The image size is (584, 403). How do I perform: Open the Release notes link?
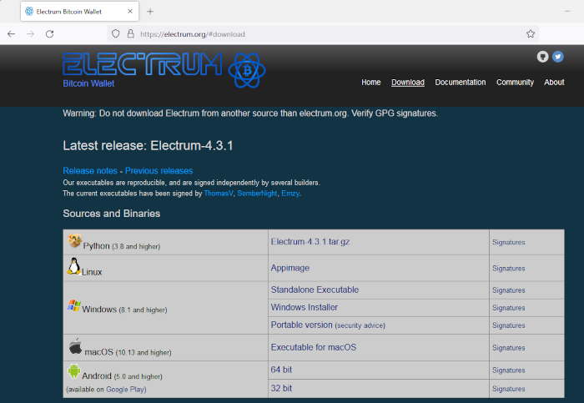(x=90, y=171)
